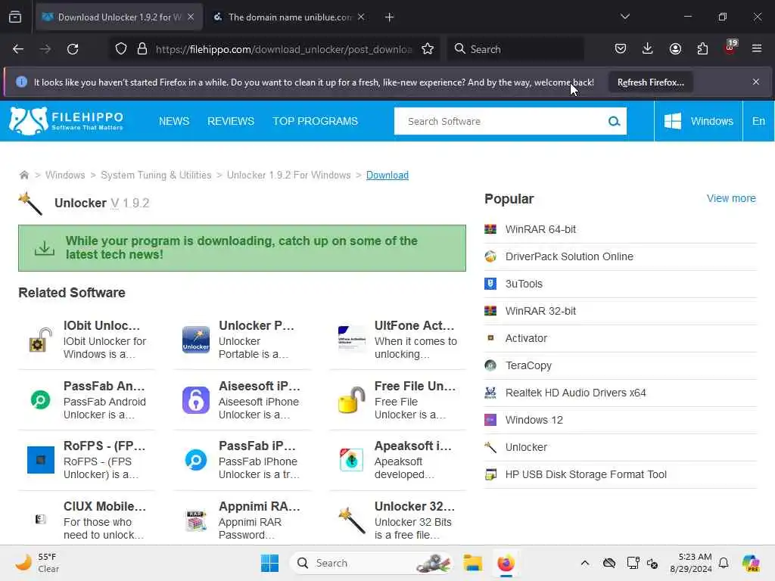775x581 pixels.
Task: Click the red extension badge showing 19
Action: (730, 48)
